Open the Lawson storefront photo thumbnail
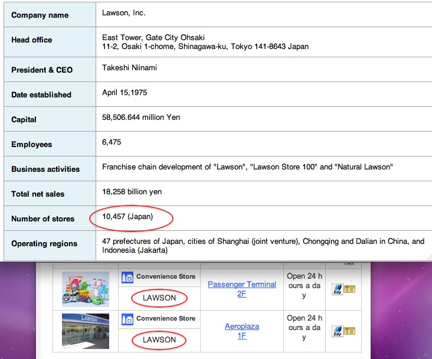The width and height of the screenshot is (432, 359). 86,331
